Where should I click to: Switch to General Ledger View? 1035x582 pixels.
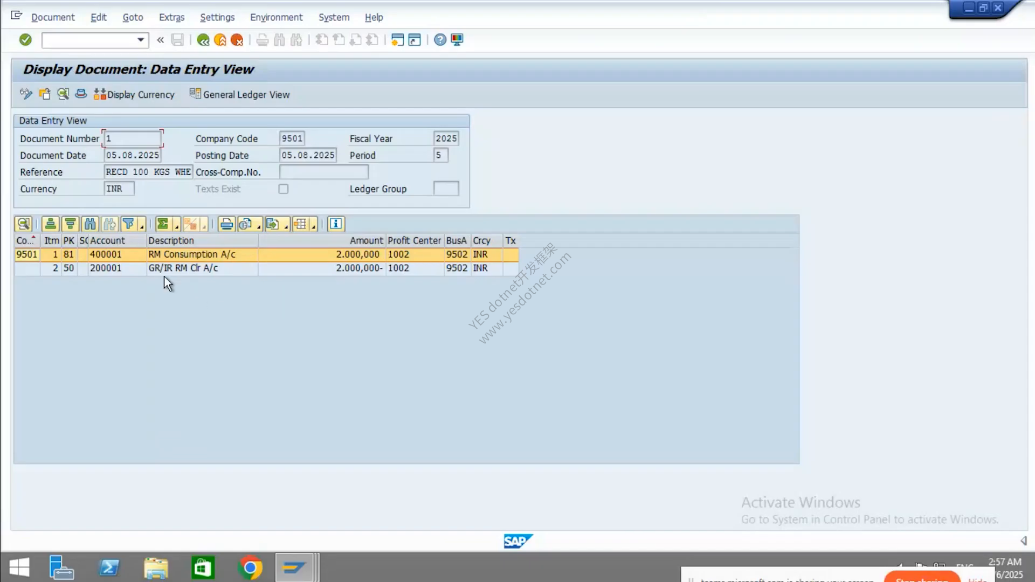(x=239, y=94)
